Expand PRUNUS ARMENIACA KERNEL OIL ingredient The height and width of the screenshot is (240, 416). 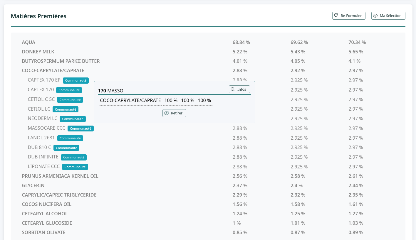[x=60, y=176]
